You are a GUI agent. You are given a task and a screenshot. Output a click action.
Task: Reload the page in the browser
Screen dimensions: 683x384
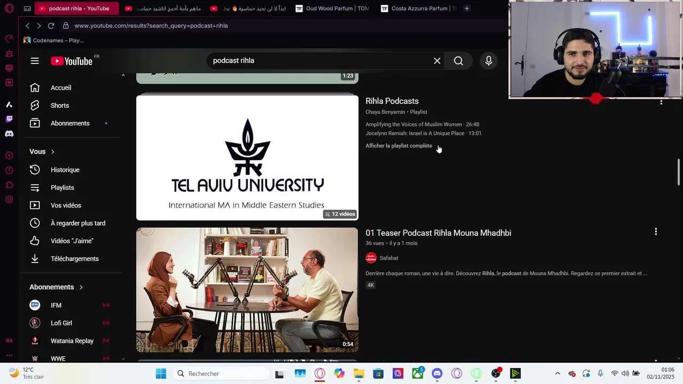51,26
